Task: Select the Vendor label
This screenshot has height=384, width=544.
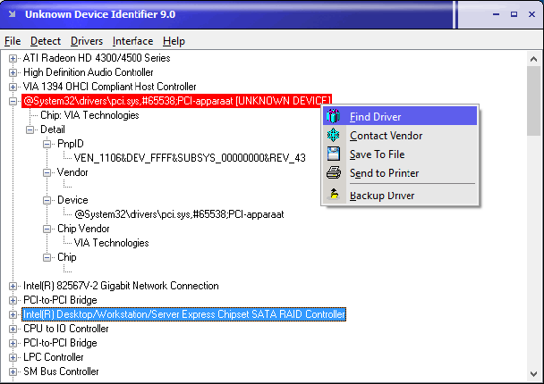Action: (72, 172)
